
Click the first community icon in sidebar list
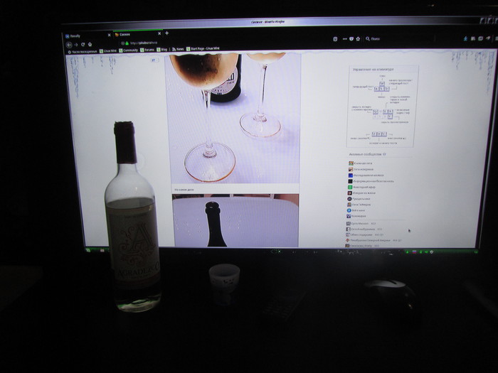click(x=351, y=163)
